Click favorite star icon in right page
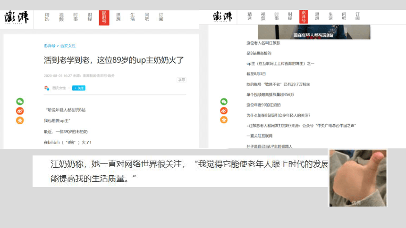Viewport: 406px width, 228px height. 224,120
